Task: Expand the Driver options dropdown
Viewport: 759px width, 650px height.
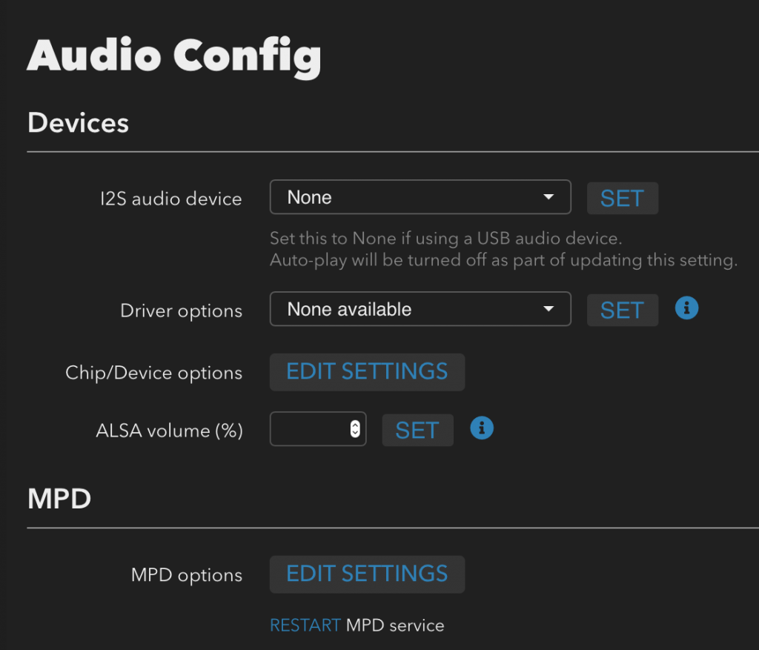Action: pyautogui.click(x=420, y=309)
